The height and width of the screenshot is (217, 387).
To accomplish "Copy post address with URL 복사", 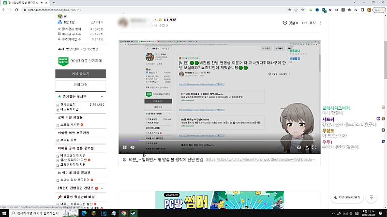I will tap(309, 23).
